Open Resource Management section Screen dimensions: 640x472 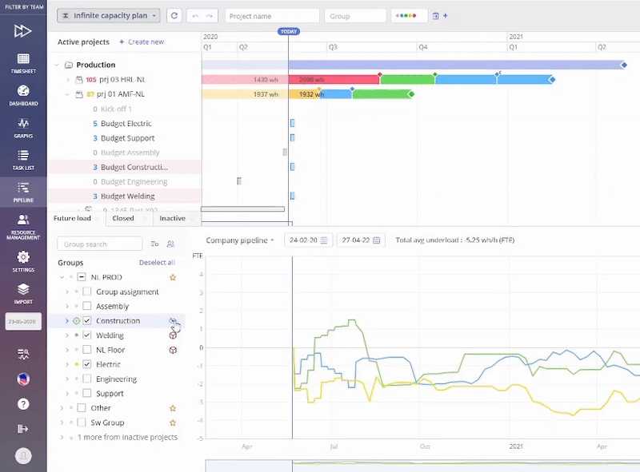(x=23, y=225)
